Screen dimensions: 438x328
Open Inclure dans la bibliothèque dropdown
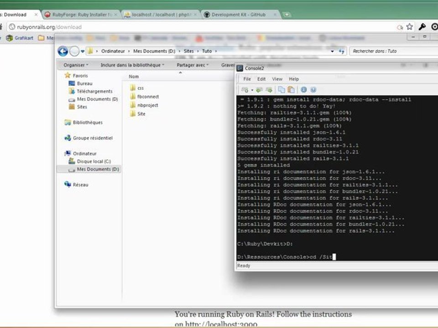pos(132,65)
